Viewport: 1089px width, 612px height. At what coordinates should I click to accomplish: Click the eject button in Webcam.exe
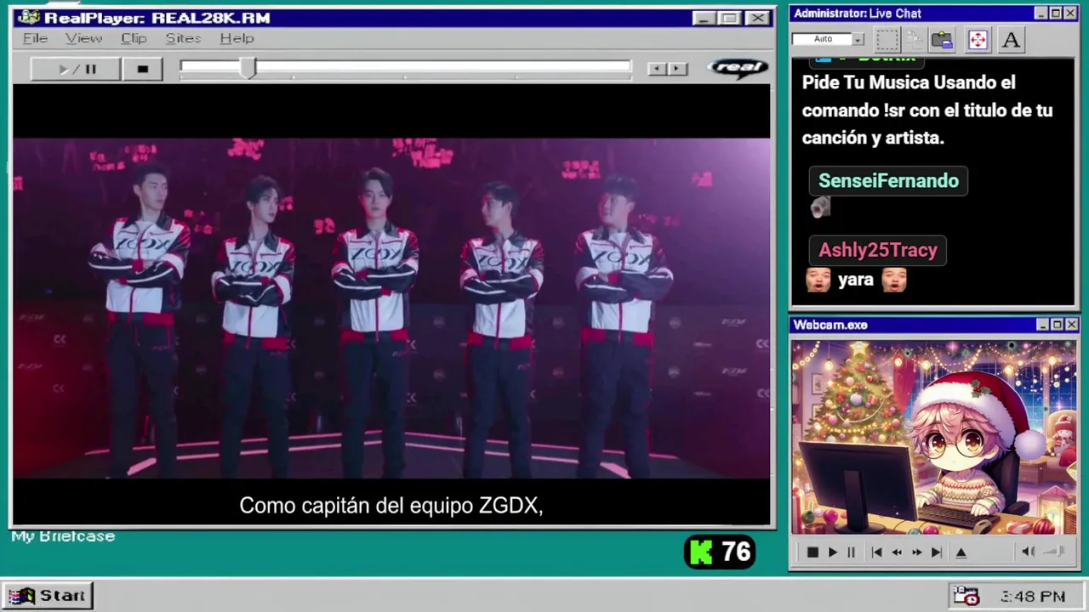pyautogui.click(x=961, y=552)
